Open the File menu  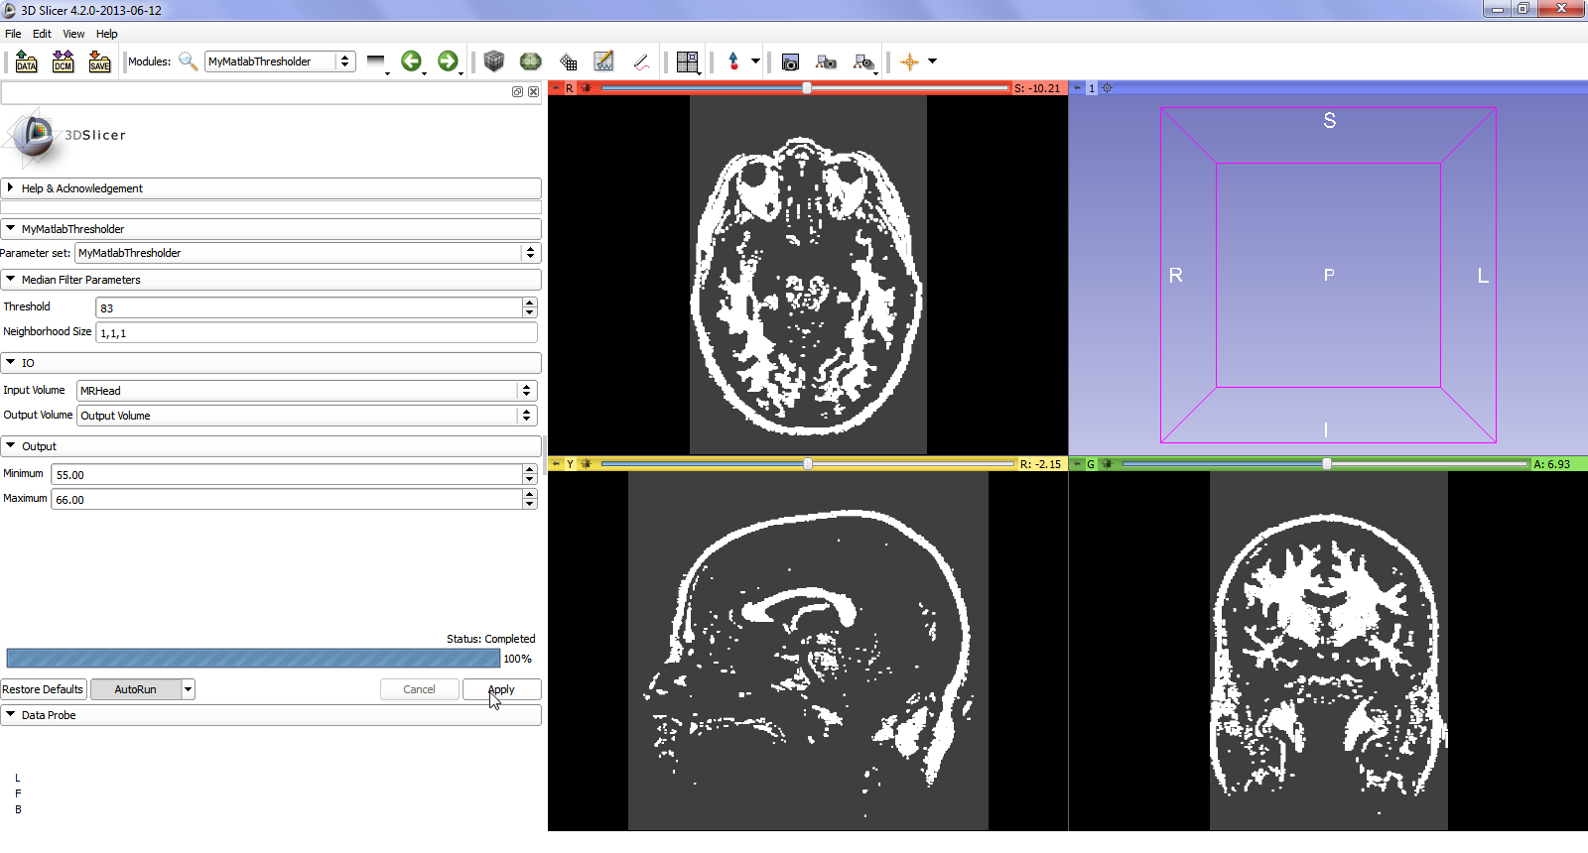[x=13, y=34]
